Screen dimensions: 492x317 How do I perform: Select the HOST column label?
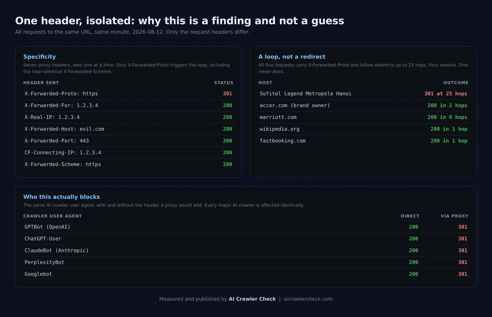click(x=265, y=83)
